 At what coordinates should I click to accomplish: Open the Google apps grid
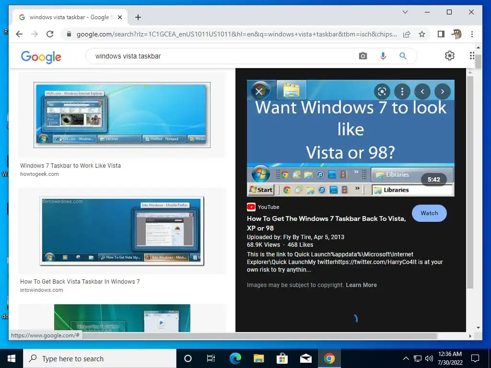click(472, 56)
